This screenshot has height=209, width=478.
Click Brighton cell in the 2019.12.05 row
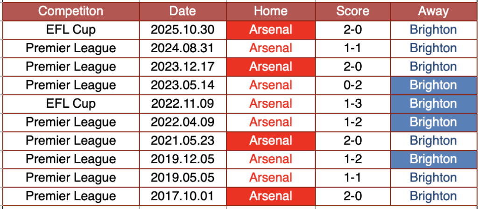tap(433, 159)
